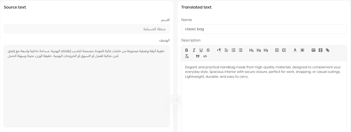Click the translated Name field 'classic bag'
Image resolution: width=351 pixels, height=132 pixels.
[264, 29]
